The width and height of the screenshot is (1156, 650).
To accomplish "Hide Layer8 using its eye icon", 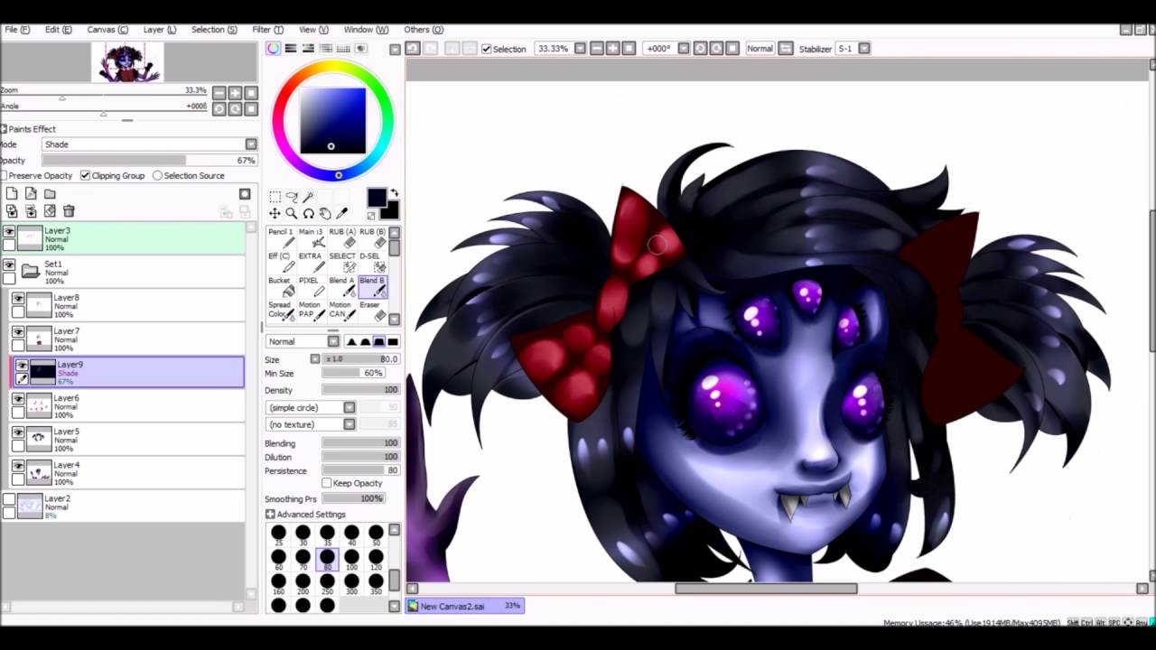I will (x=18, y=298).
